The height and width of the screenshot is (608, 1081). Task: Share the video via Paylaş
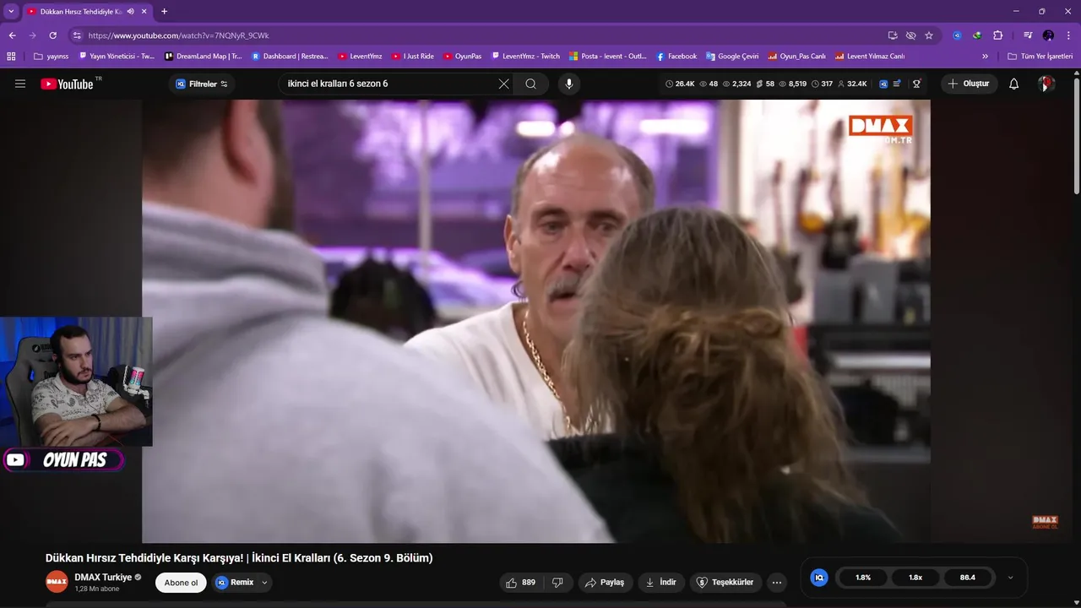606,582
